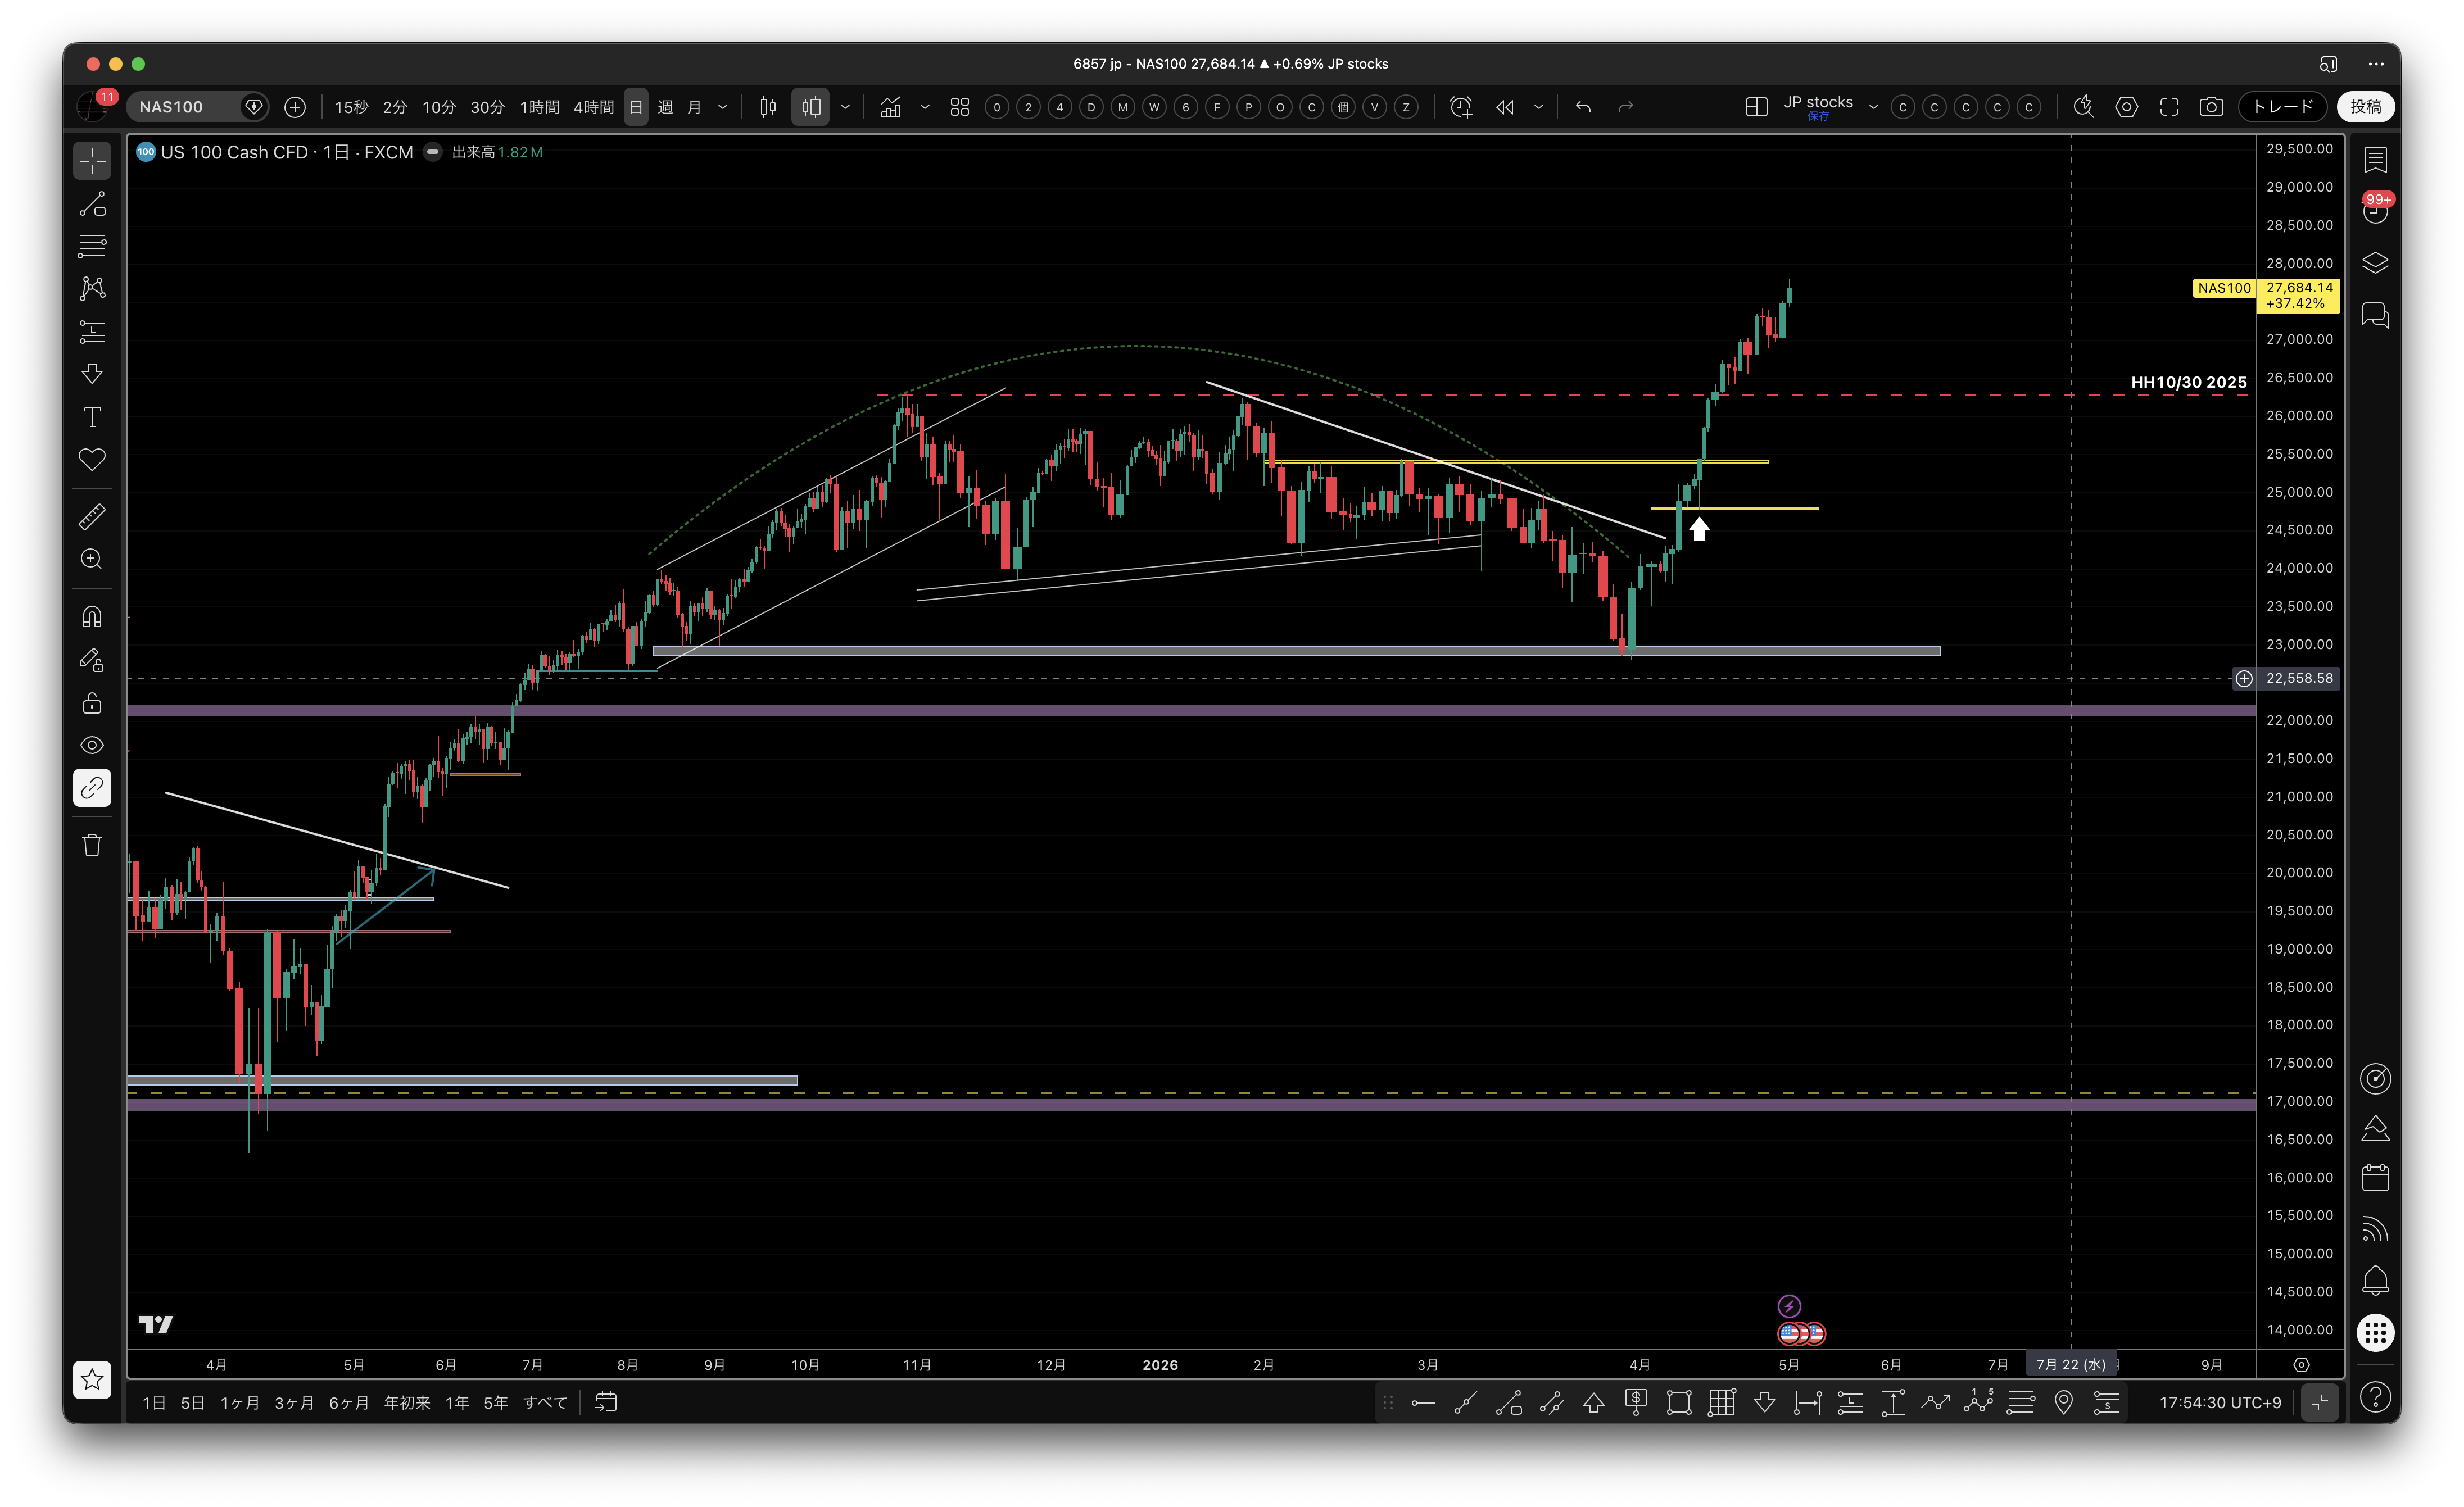
Task: Click the 22,558.58 plus order button
Action: coord(2244,679)
